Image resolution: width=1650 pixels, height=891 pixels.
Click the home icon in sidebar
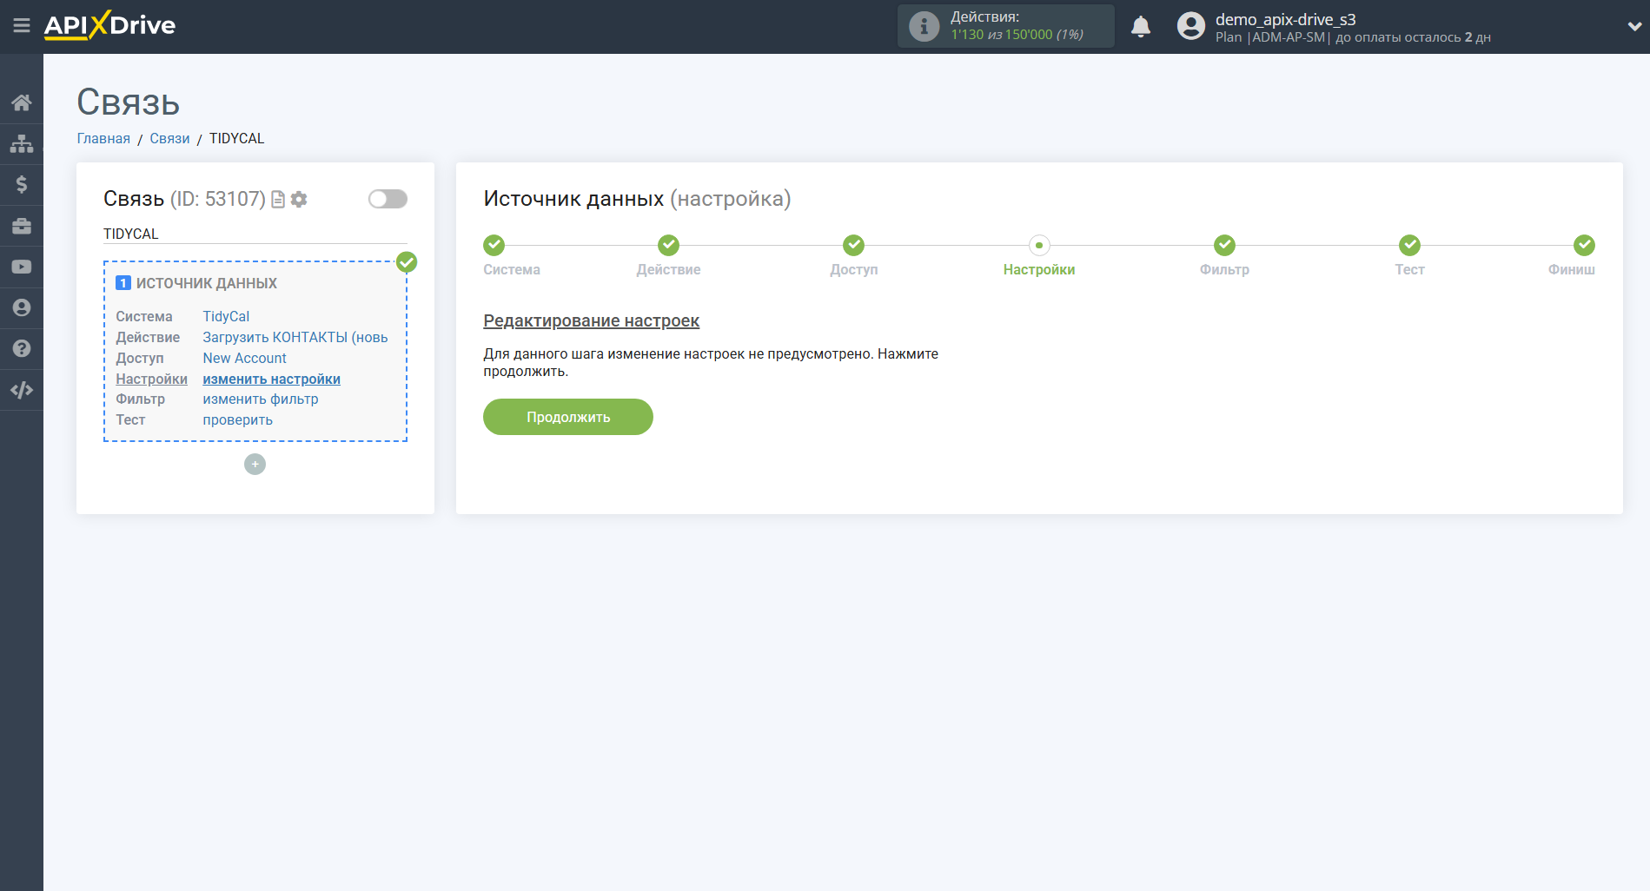(x=22, y=102)
